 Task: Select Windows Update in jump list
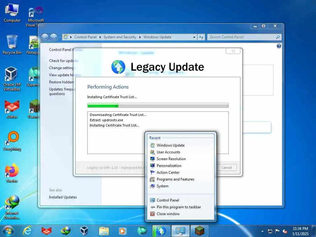[181, 145]
